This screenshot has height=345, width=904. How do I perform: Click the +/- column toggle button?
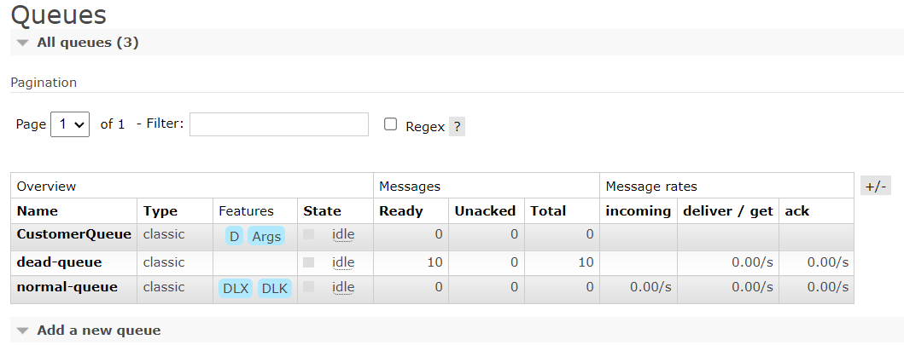[876, 186]
